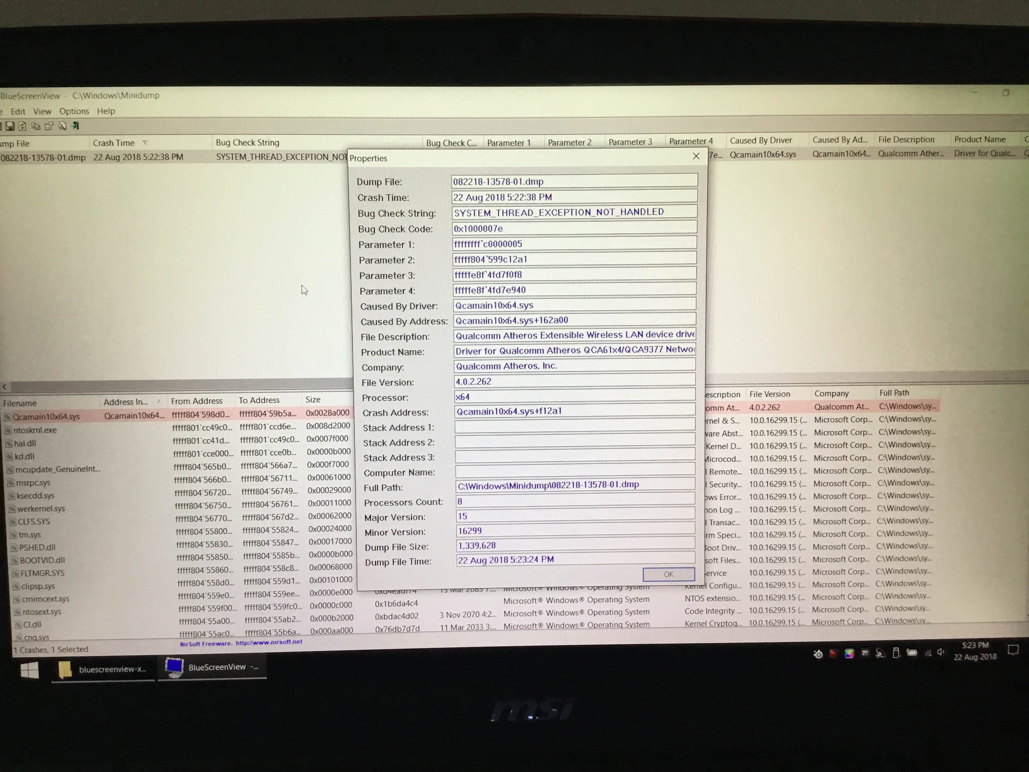Sort lower pane by Company column
Image resolution: width=1029 pixels, height=772 pixels.
click(x=843, y=393)
